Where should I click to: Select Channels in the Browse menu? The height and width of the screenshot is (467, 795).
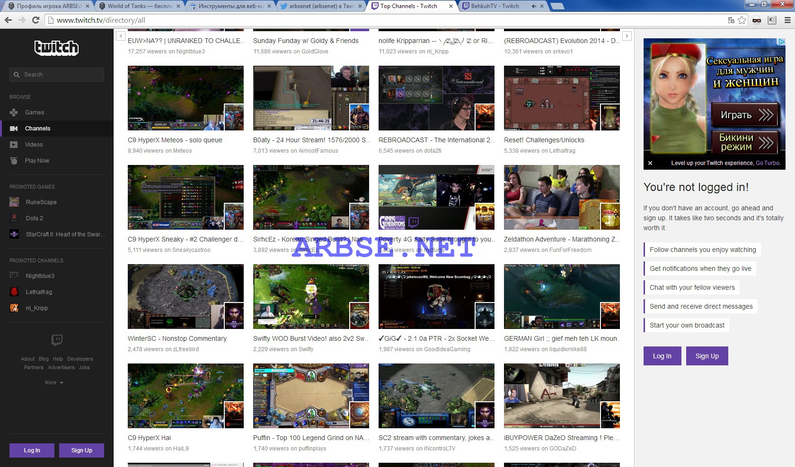[57, 129]
